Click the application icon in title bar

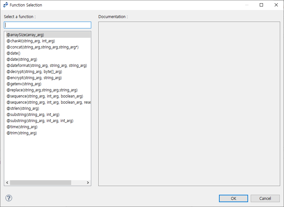pyautogui.click(x=5, y=5)
